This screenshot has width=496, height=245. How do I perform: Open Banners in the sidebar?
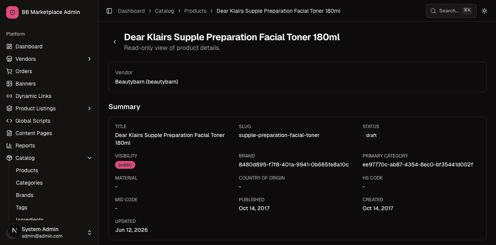coord(50,84)
